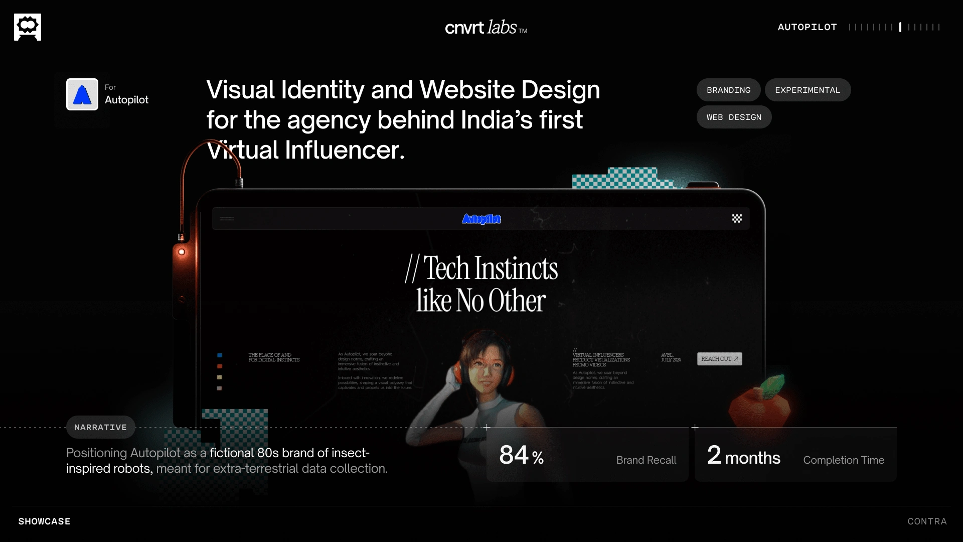
Task: Click the NARRATIVE label pill
Action: pos(100,427)
